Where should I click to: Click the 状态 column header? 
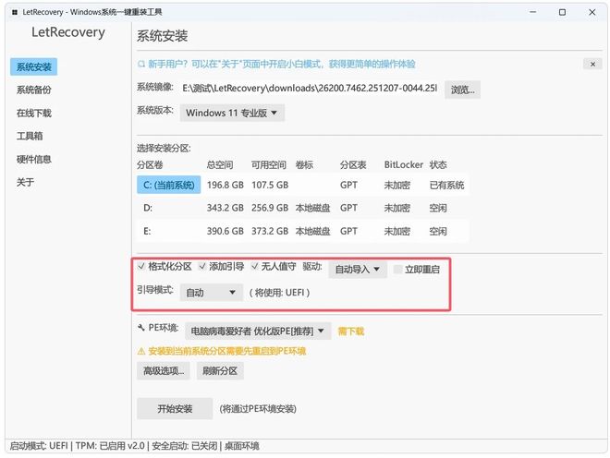[438, 165]
